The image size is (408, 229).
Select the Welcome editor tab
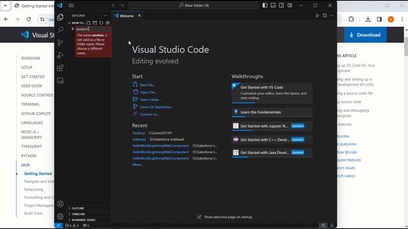pos(127,15)
